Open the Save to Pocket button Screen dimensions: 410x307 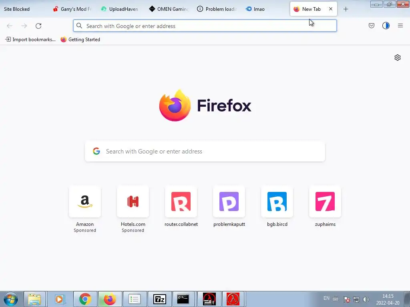(372, 26)
